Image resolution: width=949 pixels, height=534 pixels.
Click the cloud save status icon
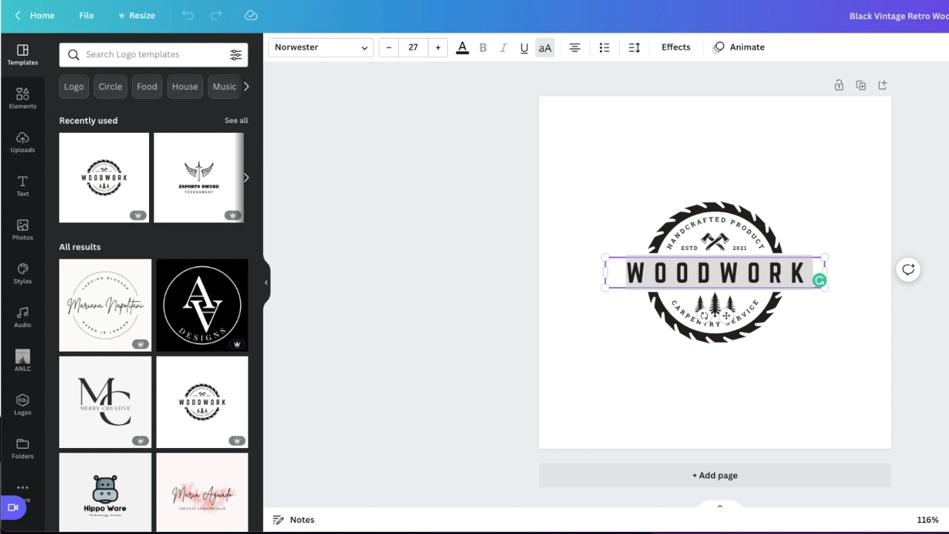point(251,16)
